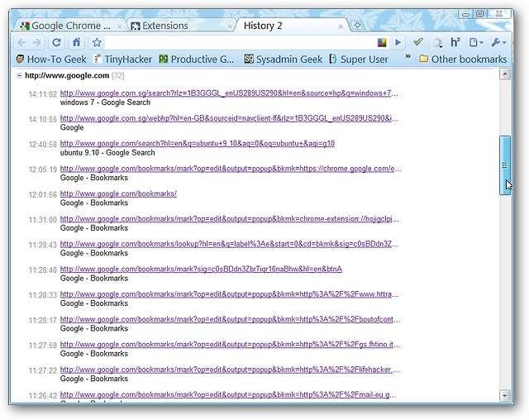The width and height of the screenshot is (529, 420).
Task: Go to the Home page icon
Action: tap(76, 42)
